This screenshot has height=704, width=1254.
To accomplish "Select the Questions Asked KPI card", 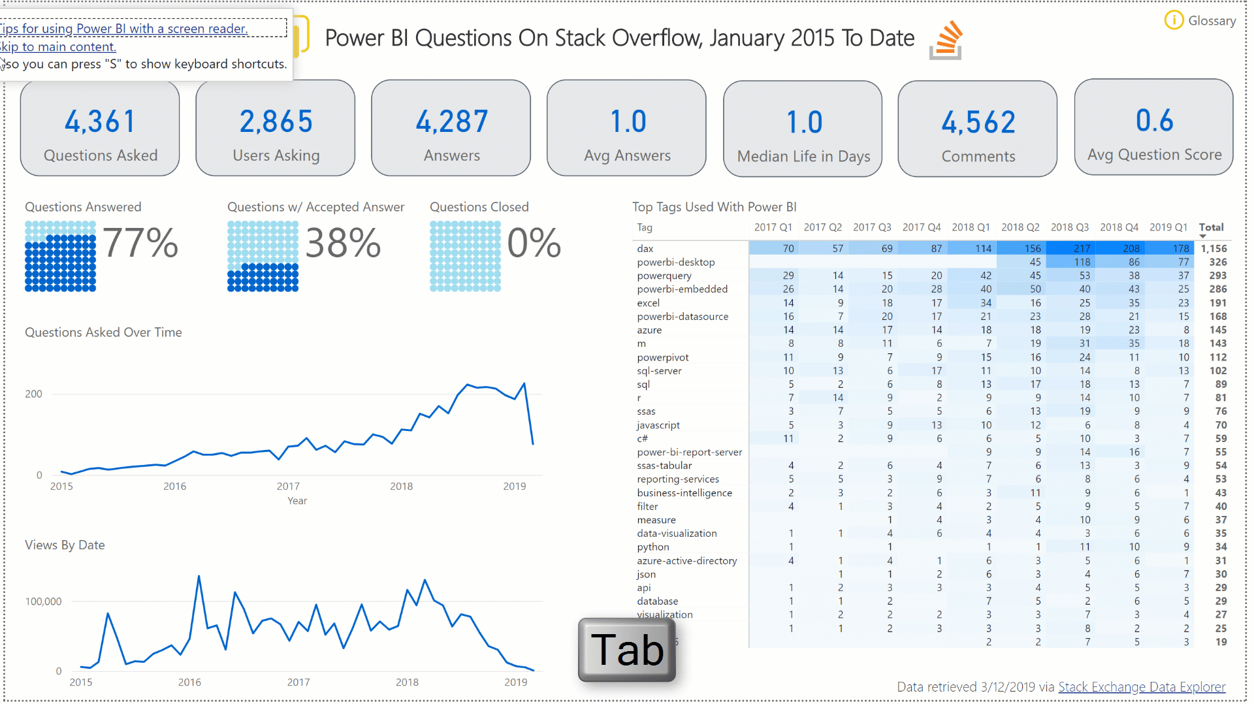I will 99,127.
